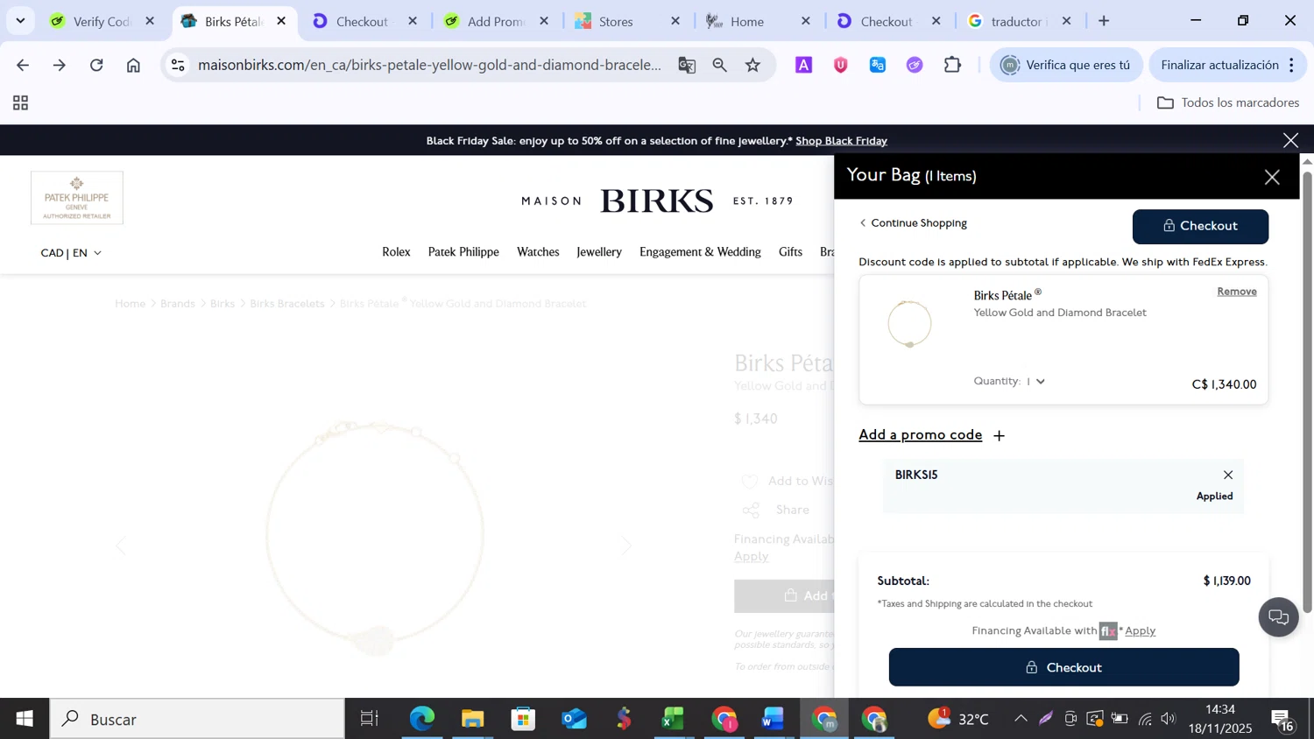Go to the browser home page

pyautogui.click(x=133, y=65)
